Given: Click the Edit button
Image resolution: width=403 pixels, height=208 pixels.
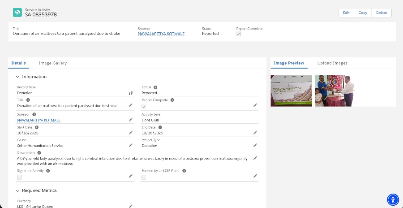Looking at the screenshot, I should tap(346, 13).
